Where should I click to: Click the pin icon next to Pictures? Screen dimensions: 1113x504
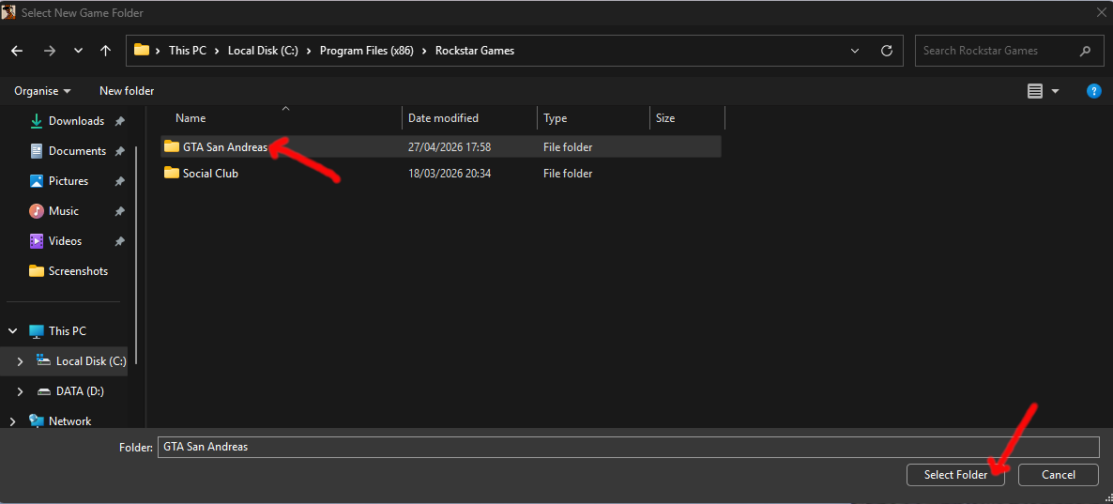point(120,181)
